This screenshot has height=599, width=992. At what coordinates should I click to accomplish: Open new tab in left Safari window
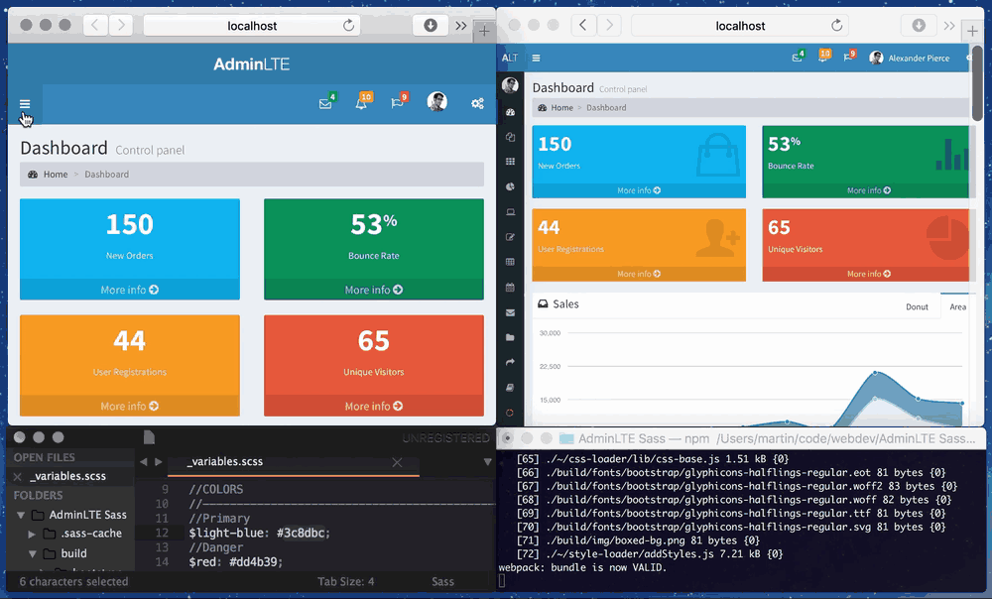point(484,31)
